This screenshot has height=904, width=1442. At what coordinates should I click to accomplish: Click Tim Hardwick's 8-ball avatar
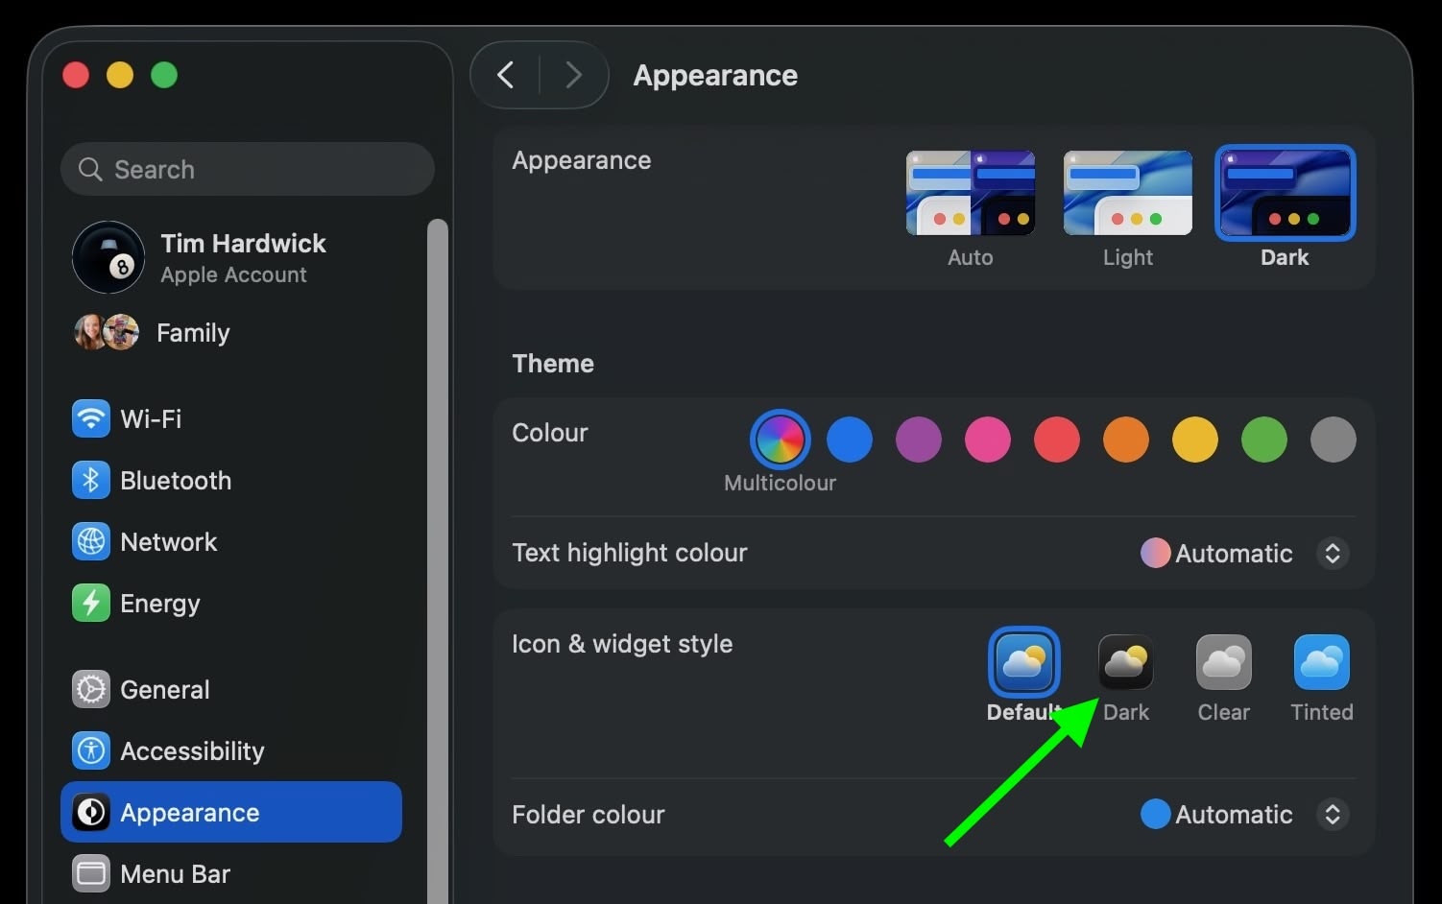[108, 257]
